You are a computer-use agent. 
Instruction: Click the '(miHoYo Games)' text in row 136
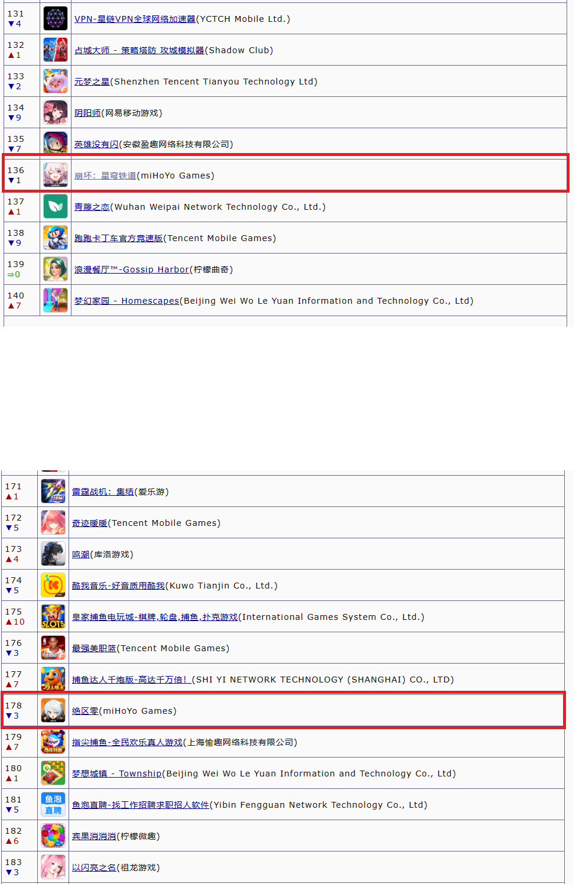click(175, 175)
